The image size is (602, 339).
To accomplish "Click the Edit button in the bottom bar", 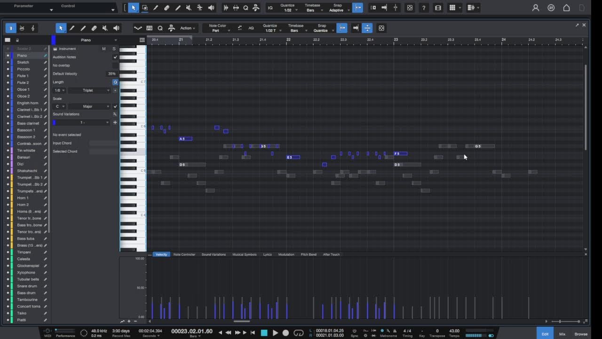I will pyautogui.click(x=545, y=334).
